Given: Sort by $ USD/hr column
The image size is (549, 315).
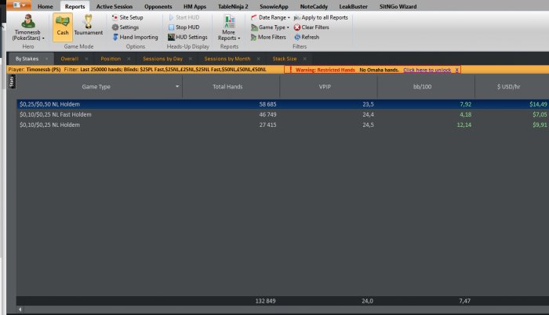Looking at the screenshot, I should (508, 87).
